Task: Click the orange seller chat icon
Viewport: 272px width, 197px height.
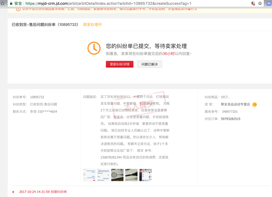Action: [254, 104]
